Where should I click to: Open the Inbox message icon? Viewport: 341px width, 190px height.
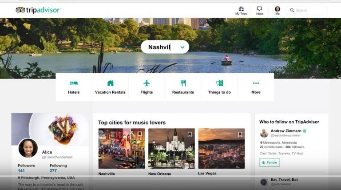[259, 9]
